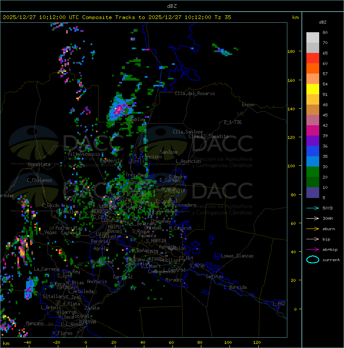Click the 'Composite Tracks' timestamp header
The width and height of the screenshot is (344, 348).
click(x=117, y=17)
